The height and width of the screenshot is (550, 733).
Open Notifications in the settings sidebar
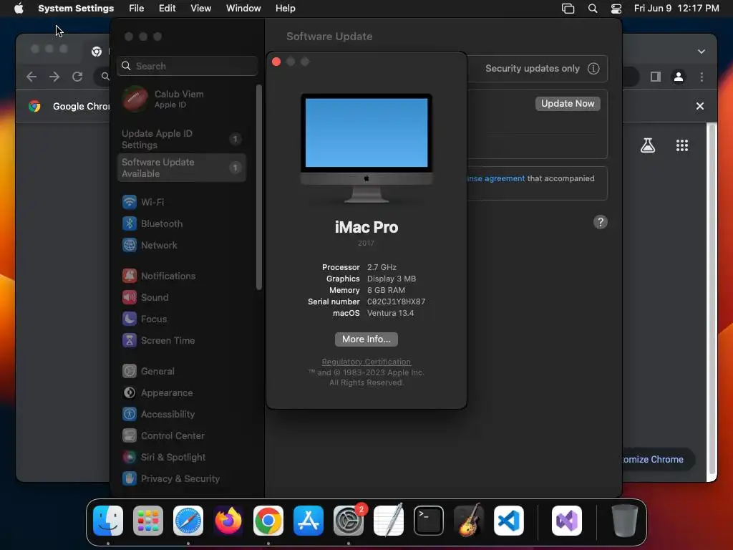tap(181, 276)
